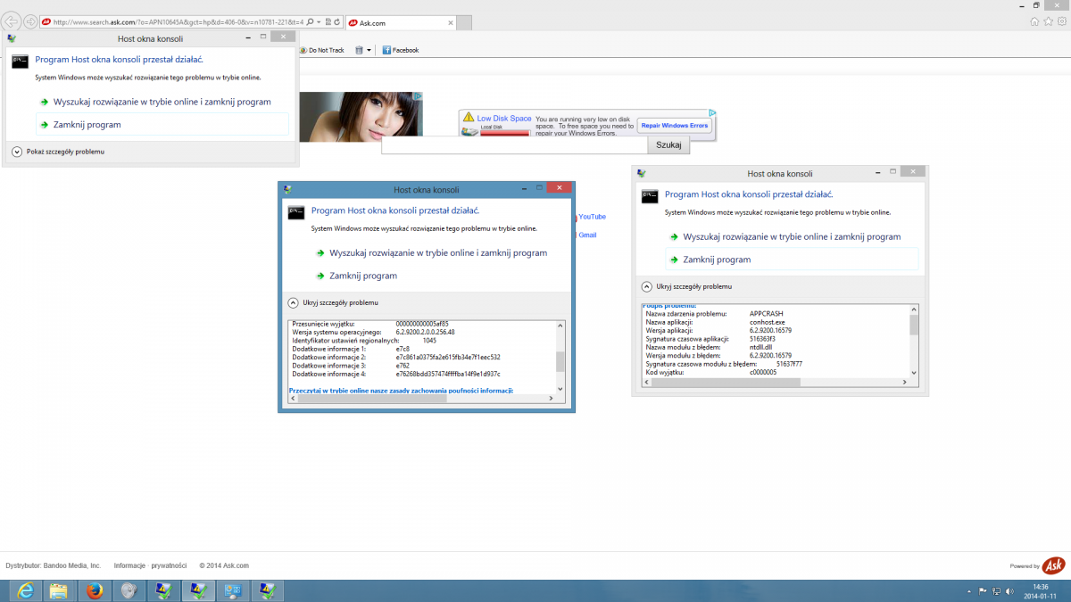Show hidden tray icons arrow
Image resolution: width=1071 pixels, height=602 pixels.
pos(970,590)
